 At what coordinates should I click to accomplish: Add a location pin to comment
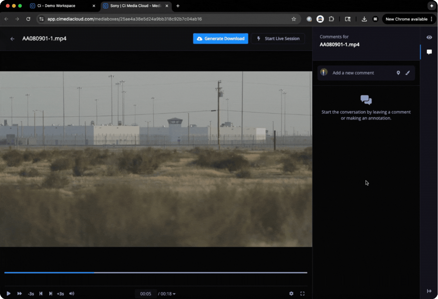point(398,73)
